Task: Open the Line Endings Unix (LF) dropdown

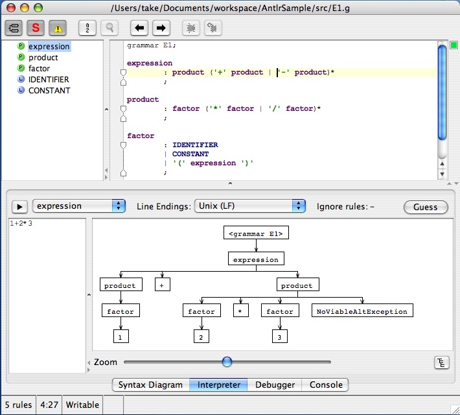Action: click(x=249, y=206)
